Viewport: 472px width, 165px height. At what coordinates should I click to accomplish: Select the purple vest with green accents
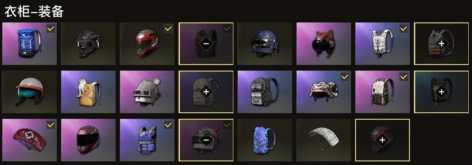(x=147, y=140)
